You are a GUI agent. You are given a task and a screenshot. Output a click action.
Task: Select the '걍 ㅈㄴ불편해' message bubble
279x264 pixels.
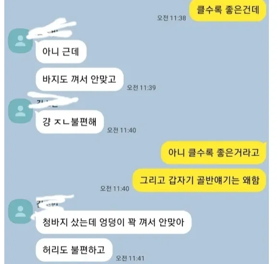[70, 122]
